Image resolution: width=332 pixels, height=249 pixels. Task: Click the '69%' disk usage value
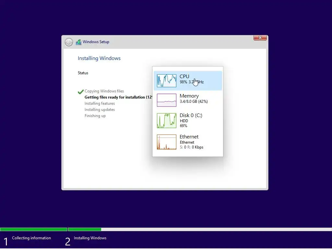coord(184,126)
